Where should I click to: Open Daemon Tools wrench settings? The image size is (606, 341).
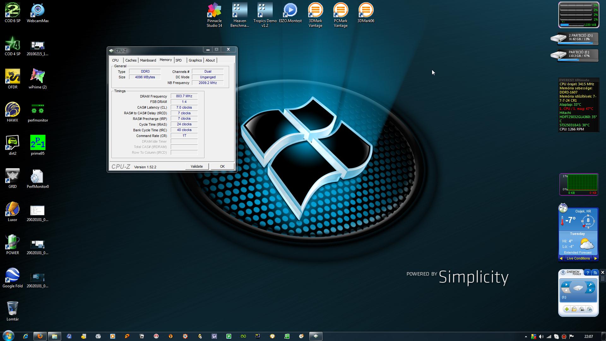(591, 284)
